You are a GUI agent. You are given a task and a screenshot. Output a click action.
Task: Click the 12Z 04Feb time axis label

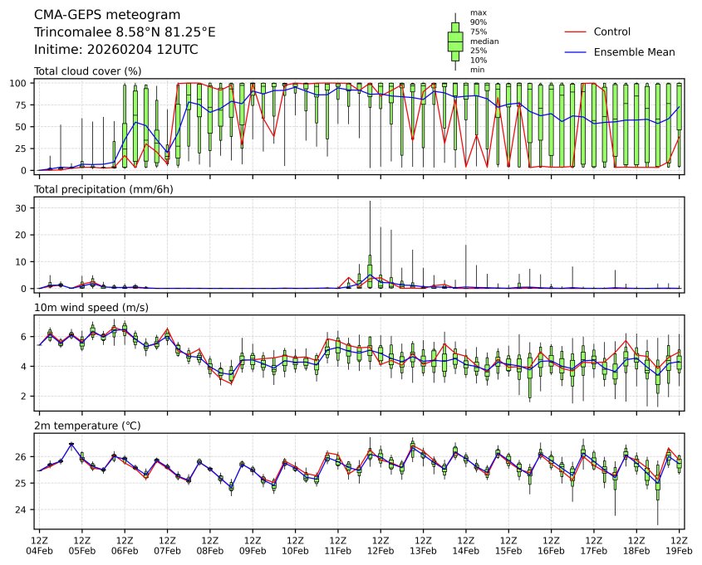pos(39,545)
